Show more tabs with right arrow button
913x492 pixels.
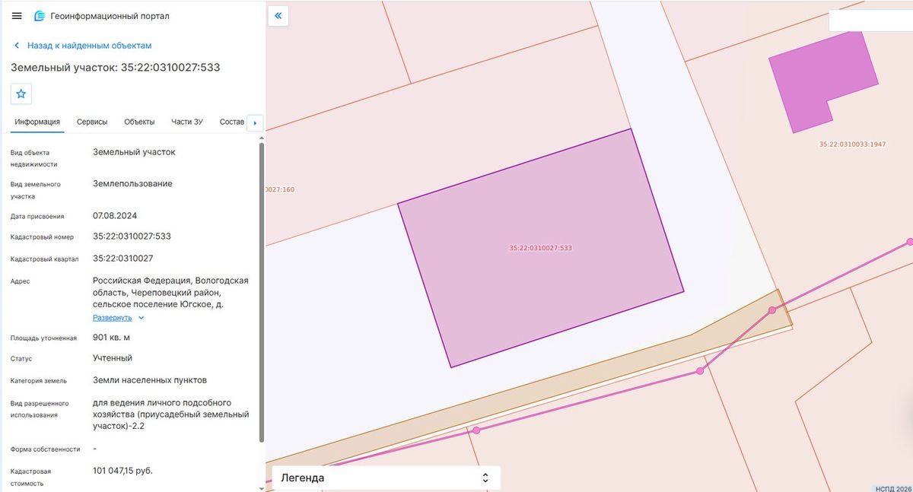255,122
